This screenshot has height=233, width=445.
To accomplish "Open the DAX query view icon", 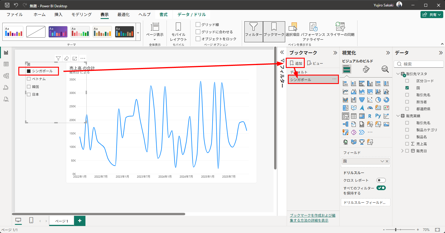I will 6,87.
